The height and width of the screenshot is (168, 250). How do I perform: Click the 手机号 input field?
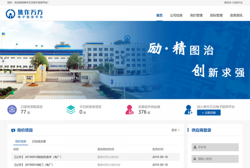tap(215, 147)
